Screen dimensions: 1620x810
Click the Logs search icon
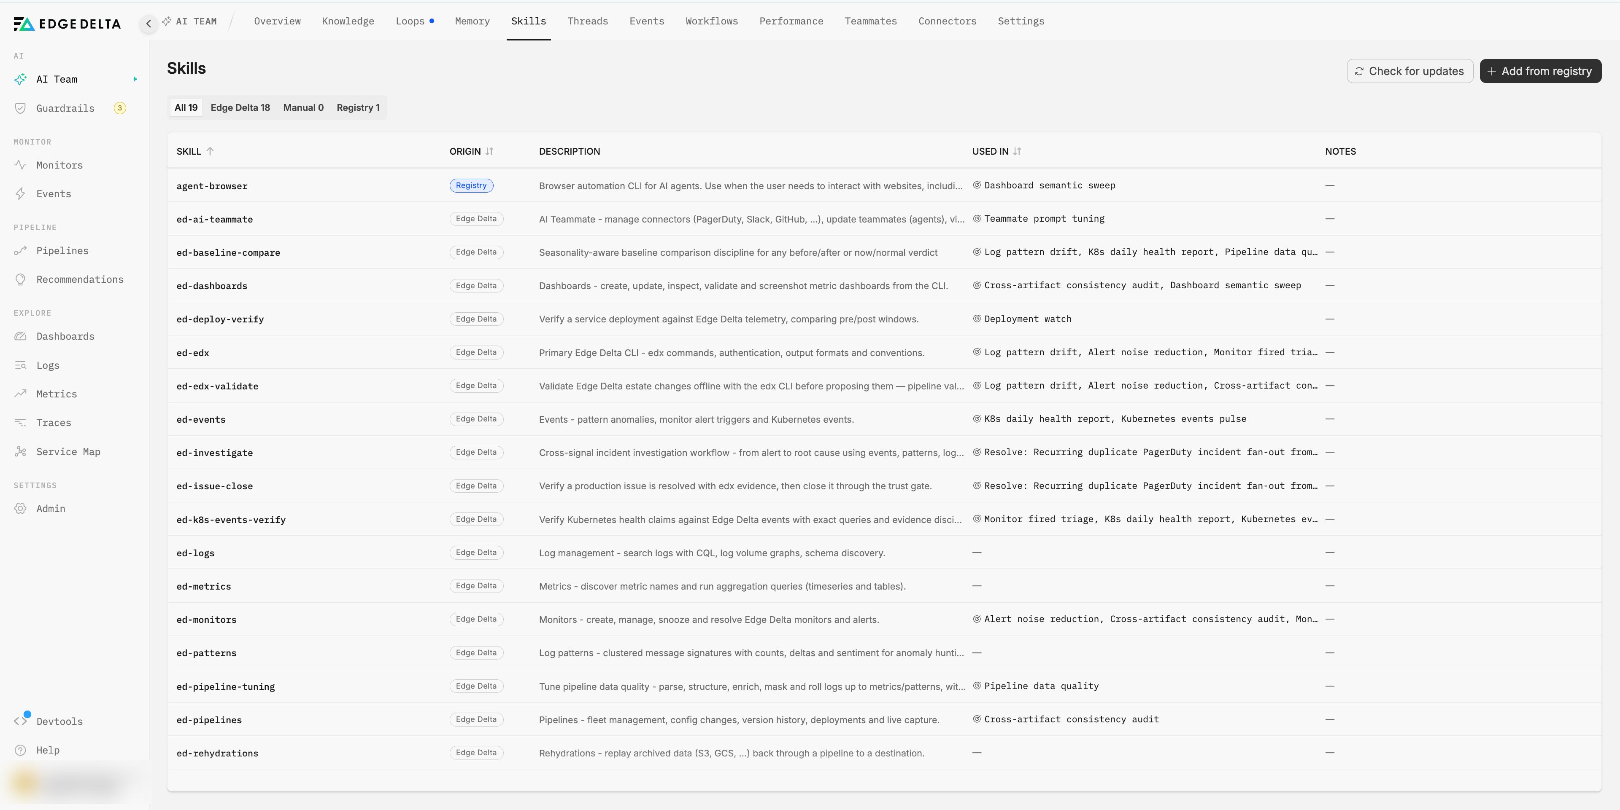[21, 365]
